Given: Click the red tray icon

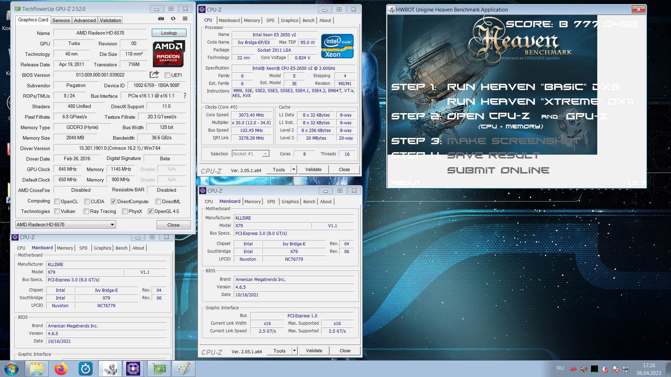Looking at the screenshot, I should click(x=573, y=369).
